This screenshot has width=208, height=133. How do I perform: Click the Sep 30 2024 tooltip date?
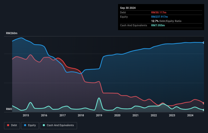[x=128, y=8]
